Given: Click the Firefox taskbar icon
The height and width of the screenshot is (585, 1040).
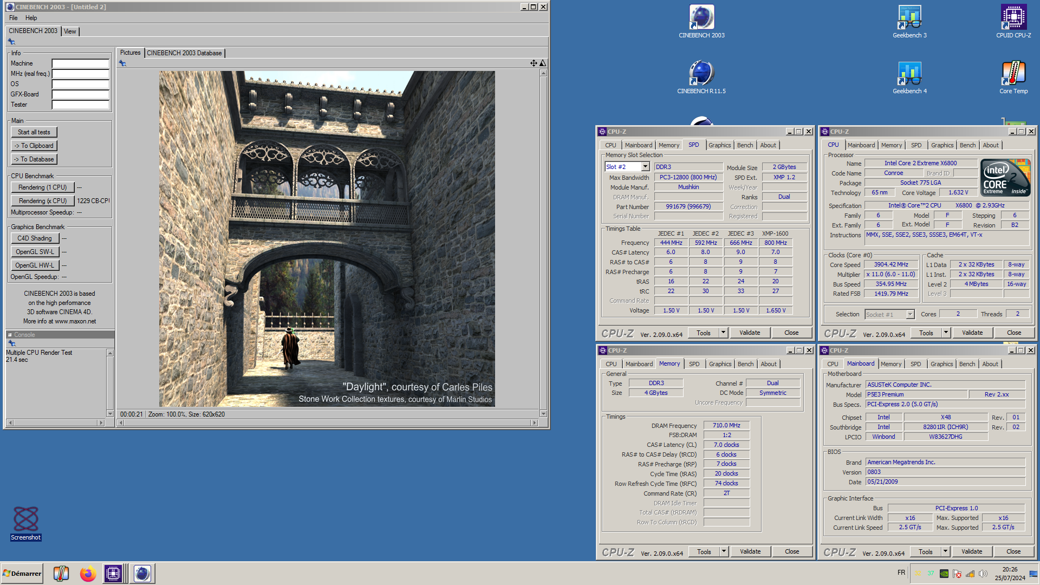Looking at the screenshot, I should click(88, 573).
